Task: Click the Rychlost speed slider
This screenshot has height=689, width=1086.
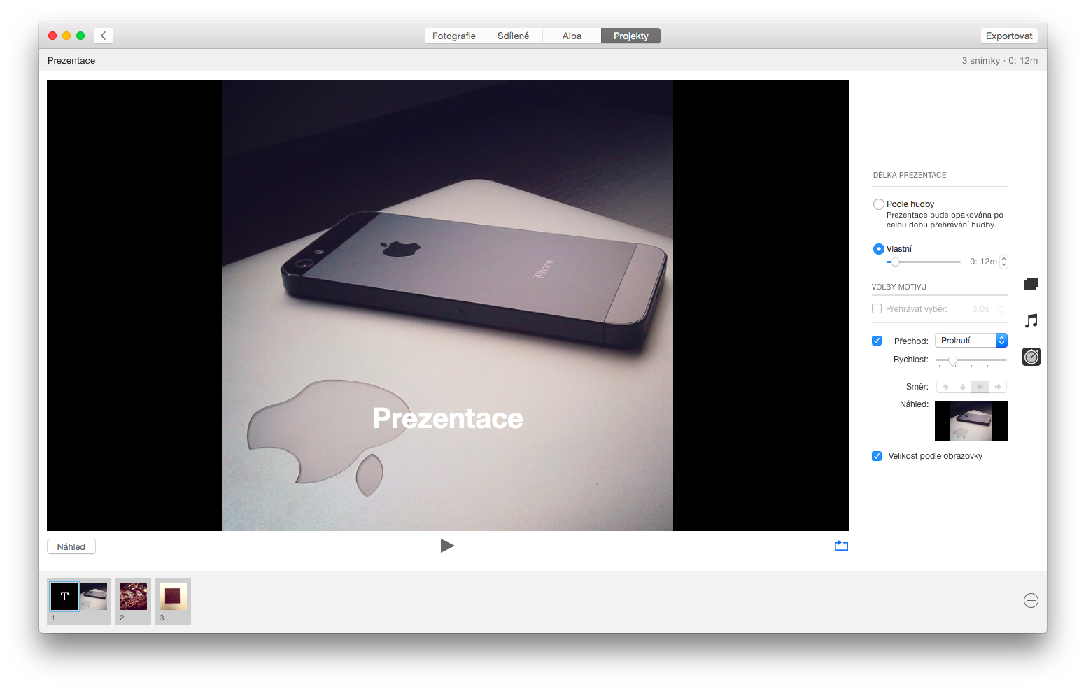Action: pos(971,360)
